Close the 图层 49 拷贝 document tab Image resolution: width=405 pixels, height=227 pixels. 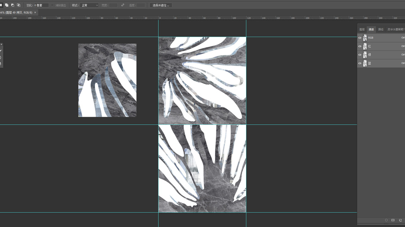35,13
